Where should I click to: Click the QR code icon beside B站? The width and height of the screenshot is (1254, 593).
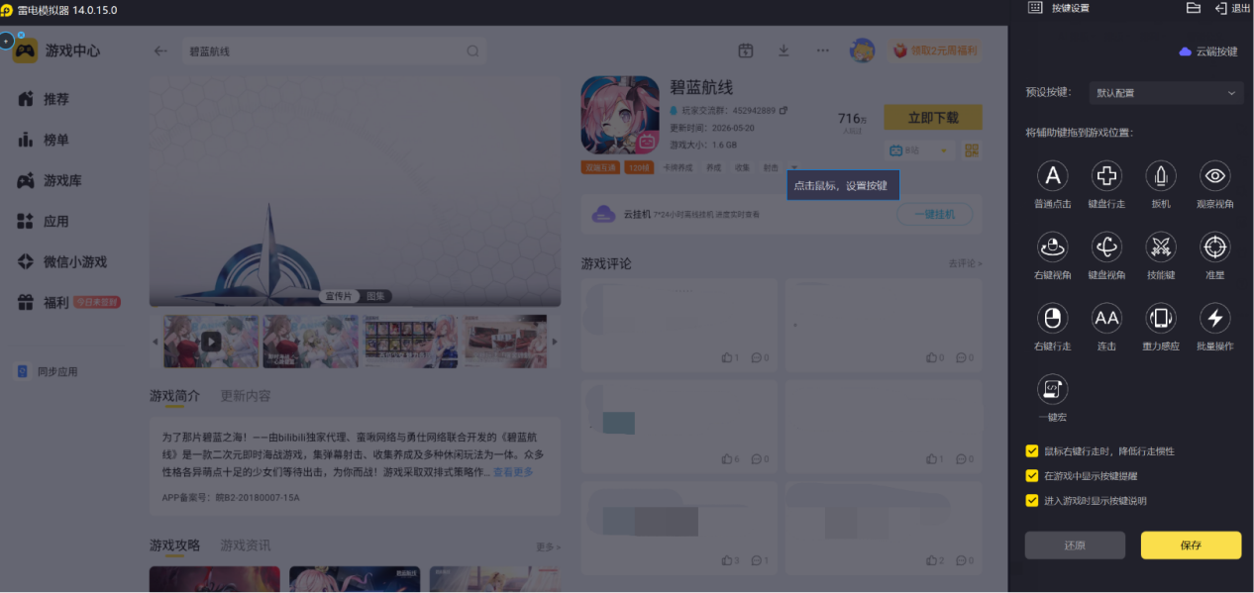click(x=972, y=150)
